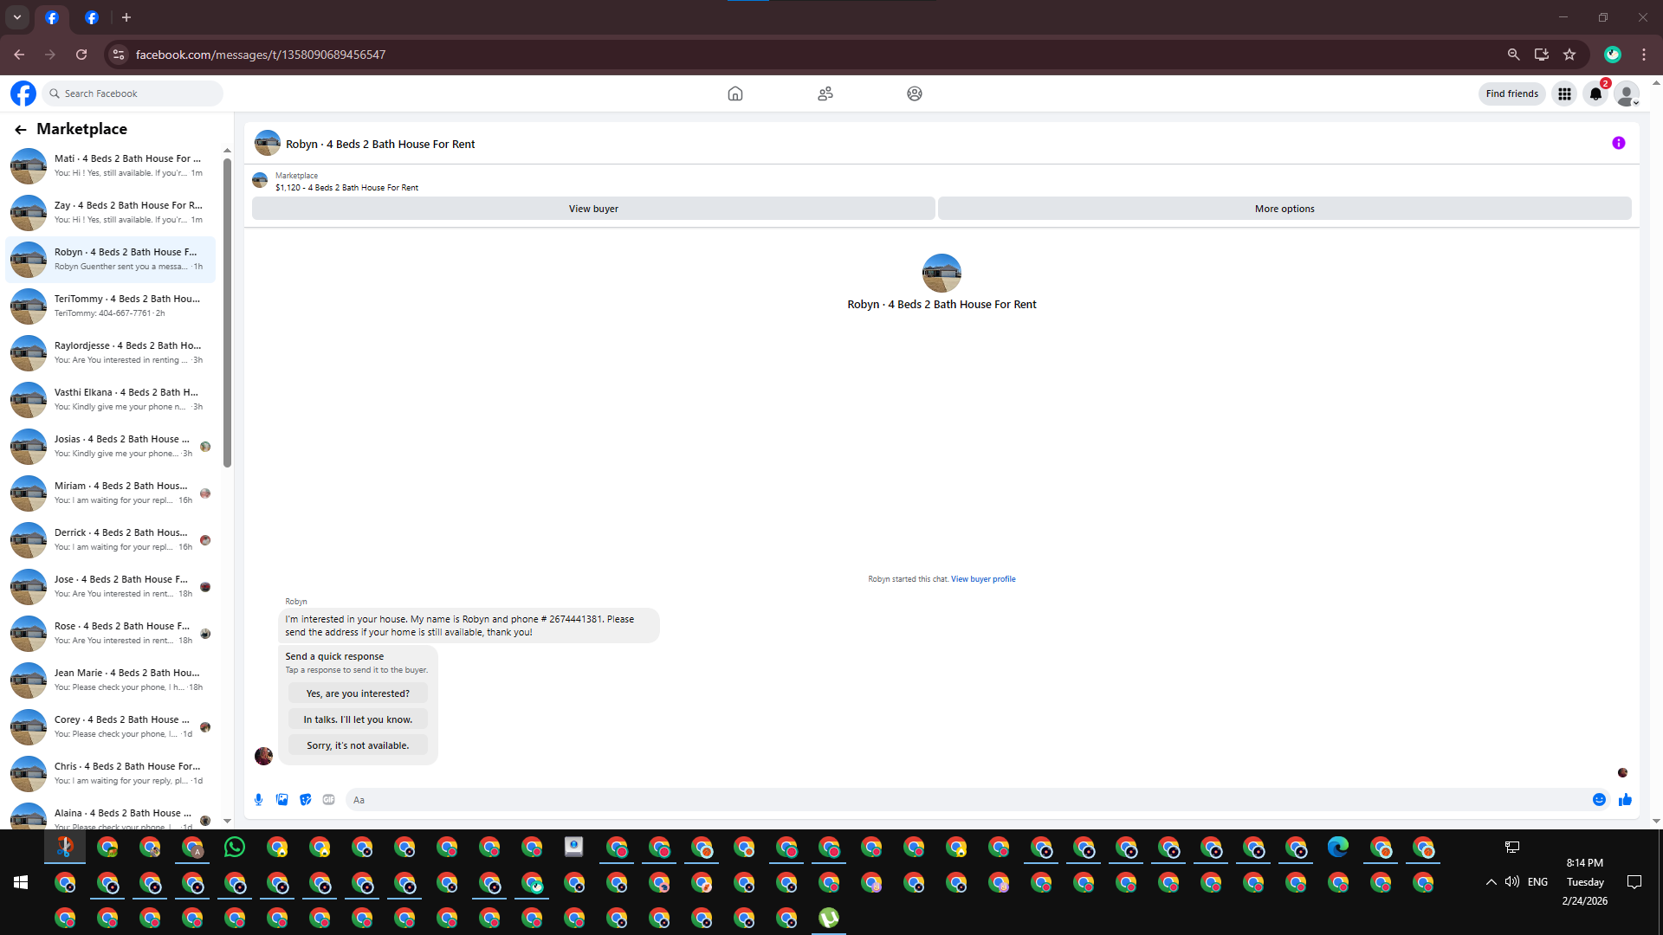Viewport: 1663px width, 935px height.
Task: Send quick response "Sorry, it's not available."
Action: click(357, 745)
